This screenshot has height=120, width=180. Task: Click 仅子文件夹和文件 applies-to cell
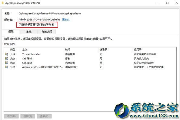(x=144, y=63)
